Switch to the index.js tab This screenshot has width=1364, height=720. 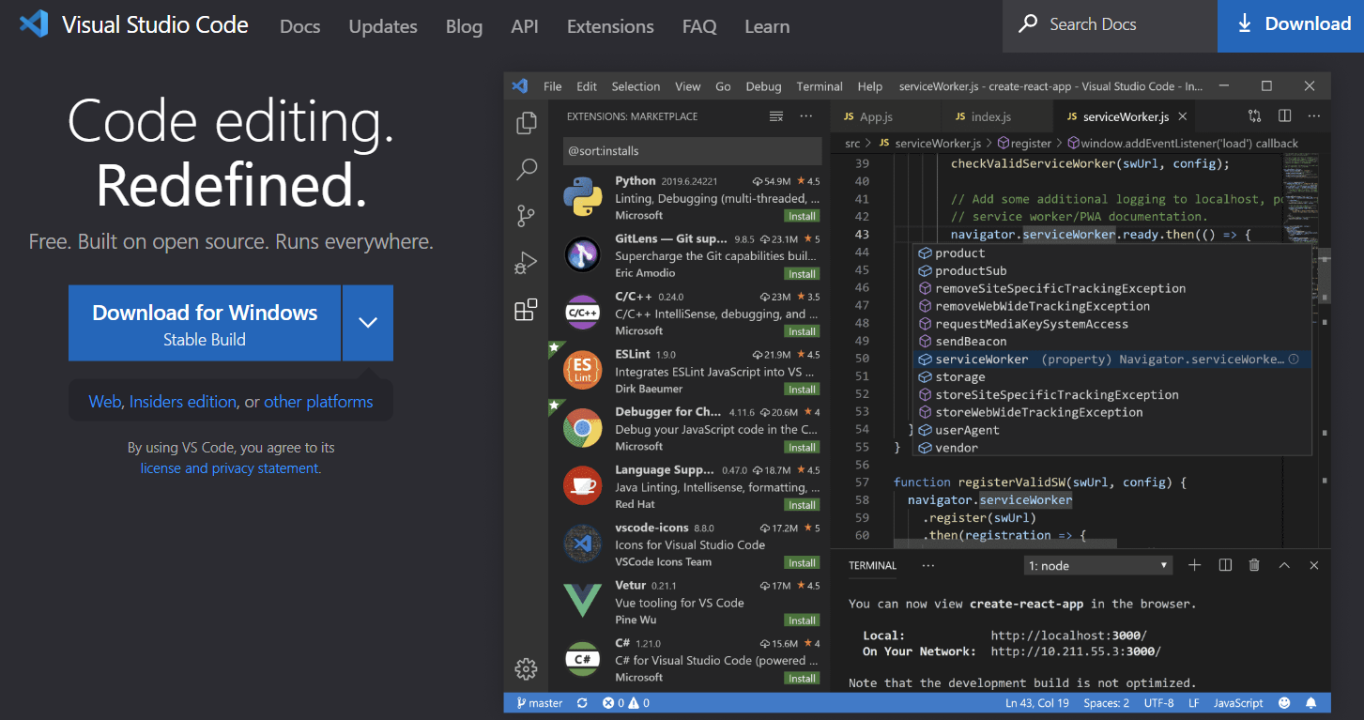(x=996, y=116)
